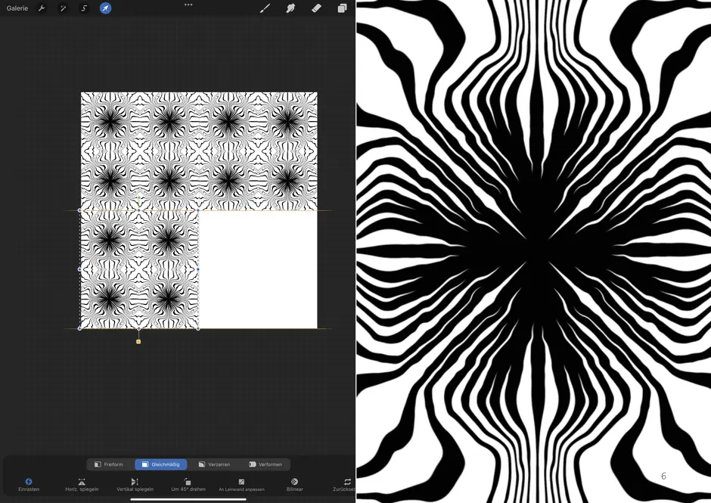Open the Actions wrench menu

coord(42,8)
